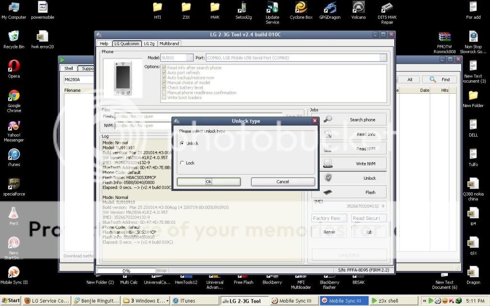The image size is (490, 306).
Task: Toggle Read info after search phone
Action: click(x=164, y=67)
